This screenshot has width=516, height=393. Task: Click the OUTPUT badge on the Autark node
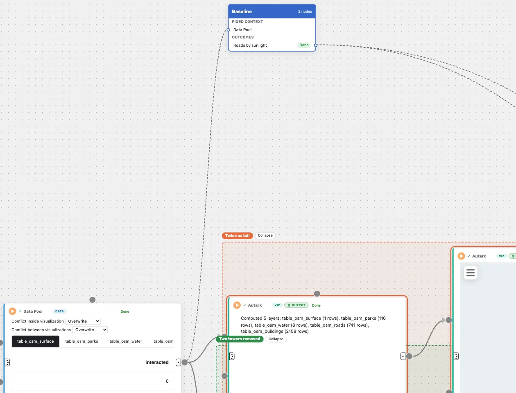pos(296,305)
